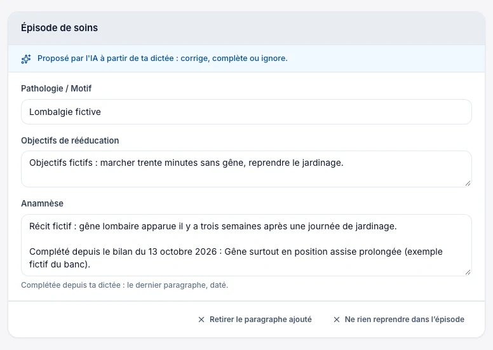The image size is (493, 350).
Task: Click the AI sparkle icon in the banner
Action: (26, 59)
